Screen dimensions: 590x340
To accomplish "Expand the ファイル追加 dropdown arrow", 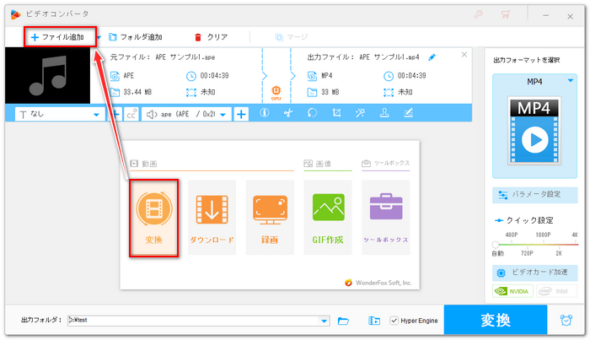I will click(99, 37).
